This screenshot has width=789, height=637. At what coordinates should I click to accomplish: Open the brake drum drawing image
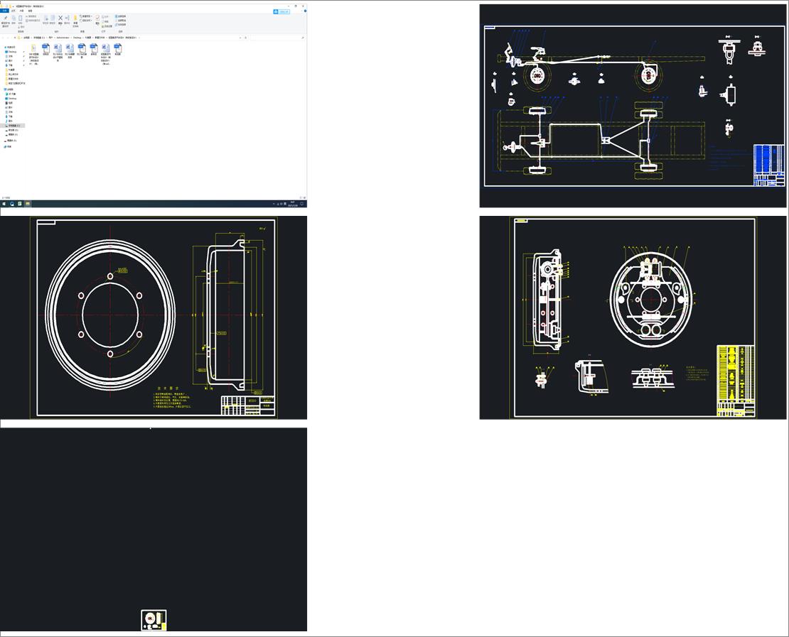point(154,317)
